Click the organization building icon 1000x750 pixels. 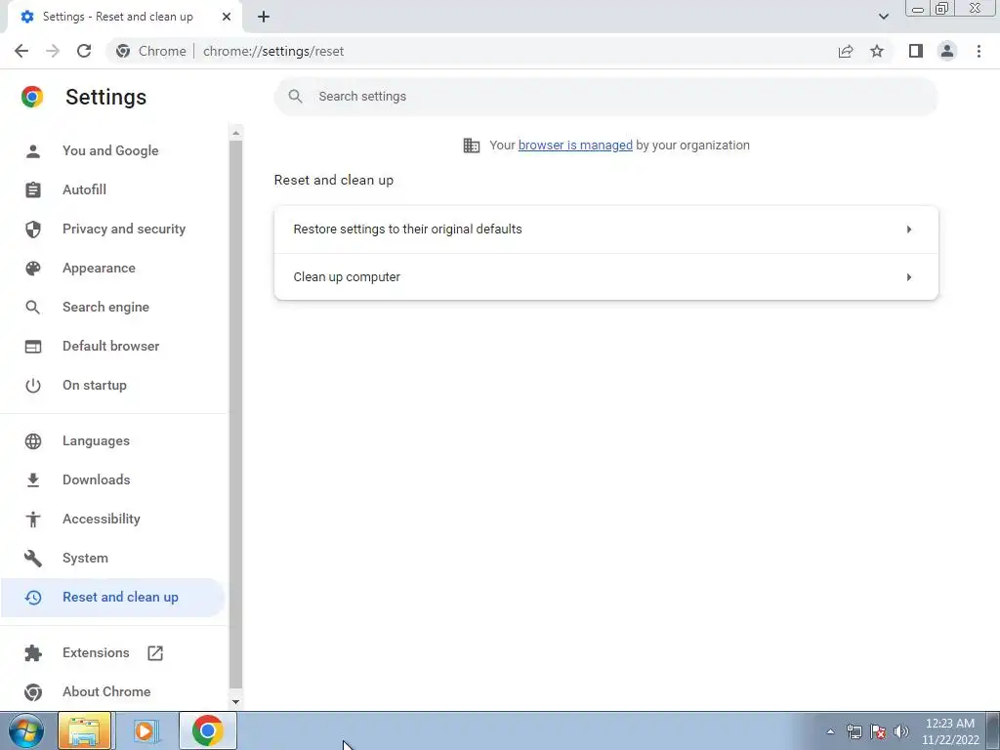(x=472, y=146)
